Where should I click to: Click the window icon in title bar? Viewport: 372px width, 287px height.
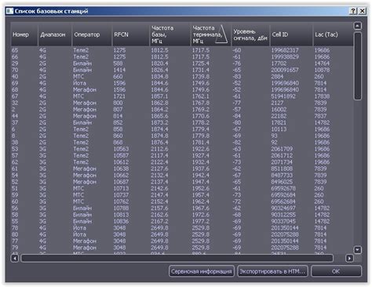[x=9, y=11]
